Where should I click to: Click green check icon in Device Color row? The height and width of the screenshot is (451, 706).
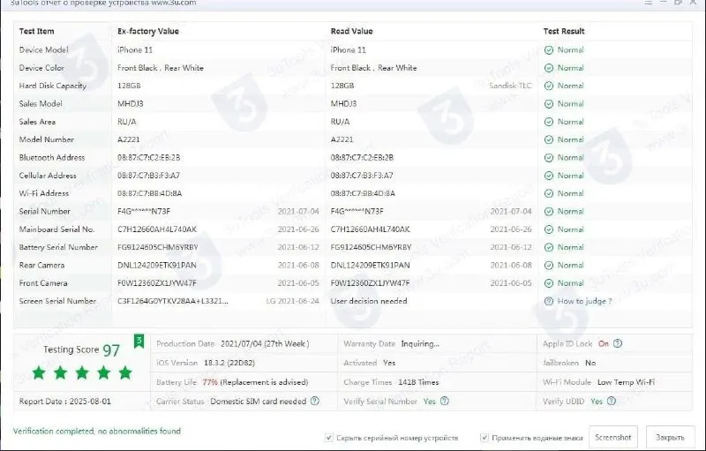[548, 68]
